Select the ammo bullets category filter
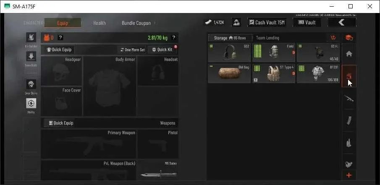 (x=349, y=143)
